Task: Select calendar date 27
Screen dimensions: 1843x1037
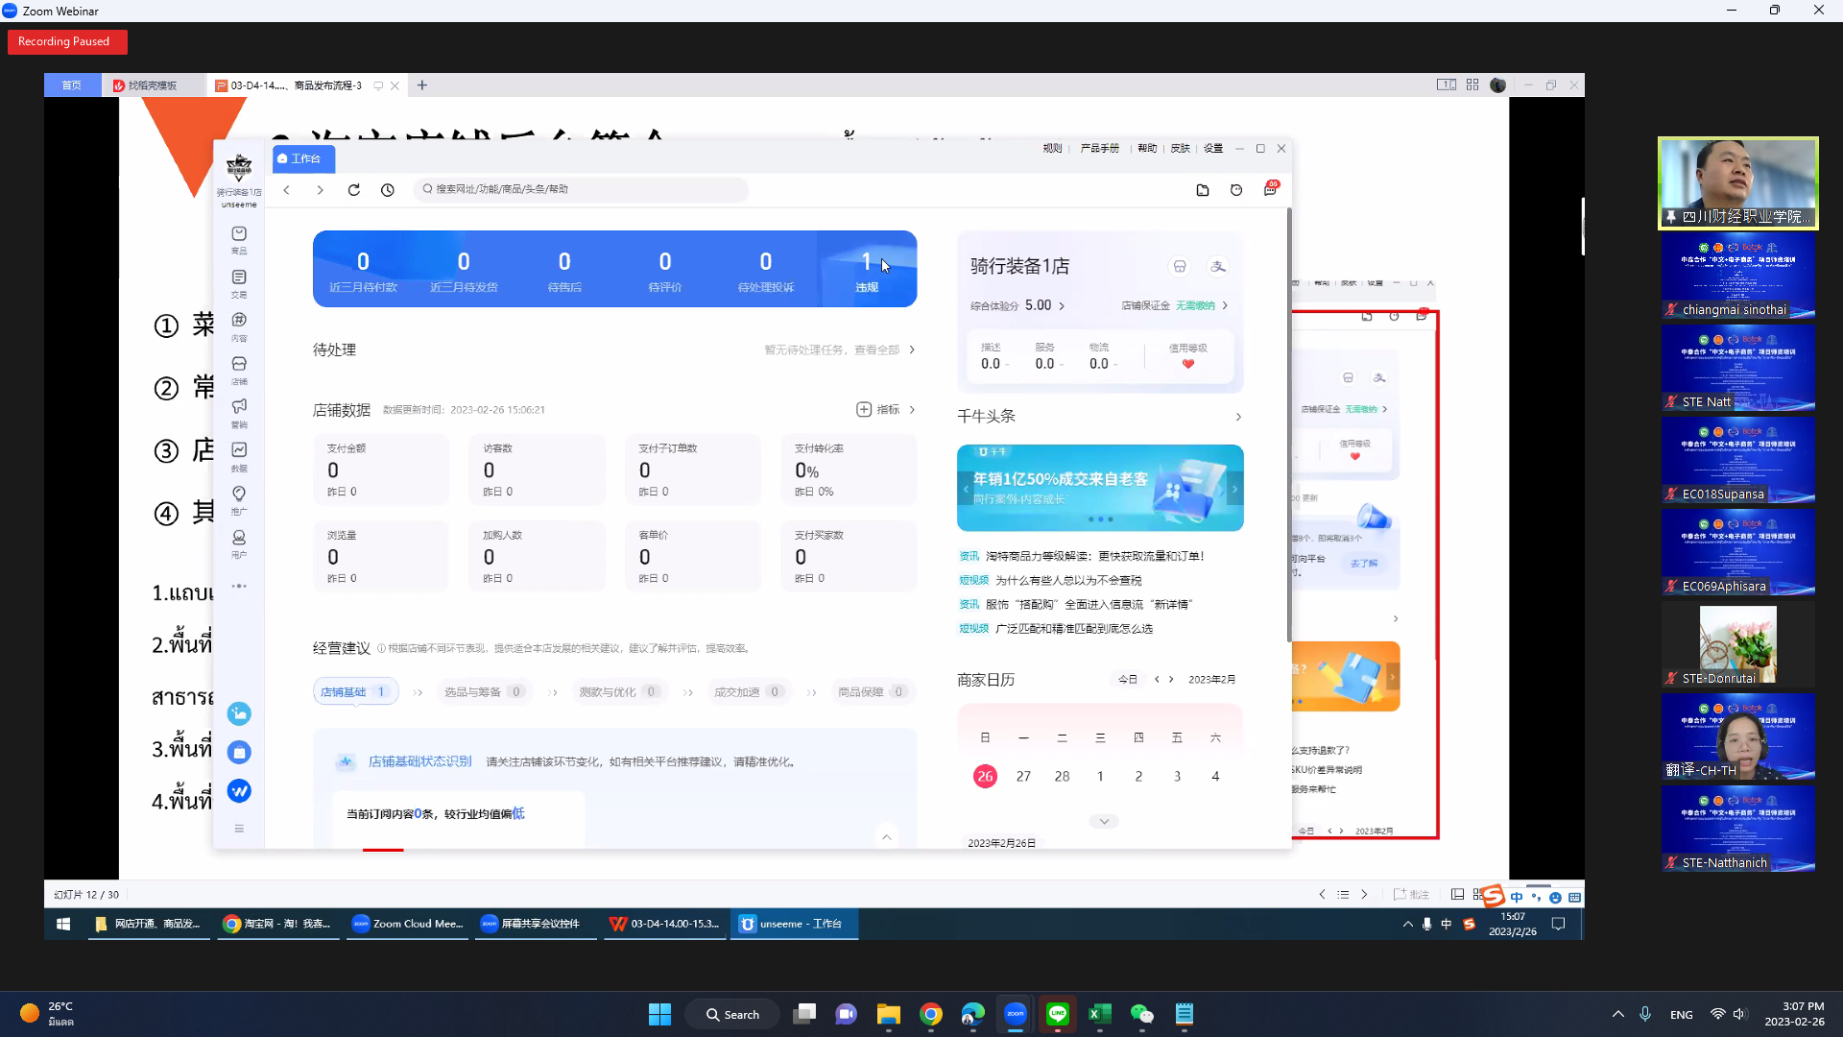Action: 1023,776
